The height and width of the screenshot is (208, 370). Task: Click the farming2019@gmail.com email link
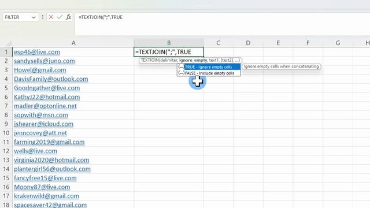[49, 142]
